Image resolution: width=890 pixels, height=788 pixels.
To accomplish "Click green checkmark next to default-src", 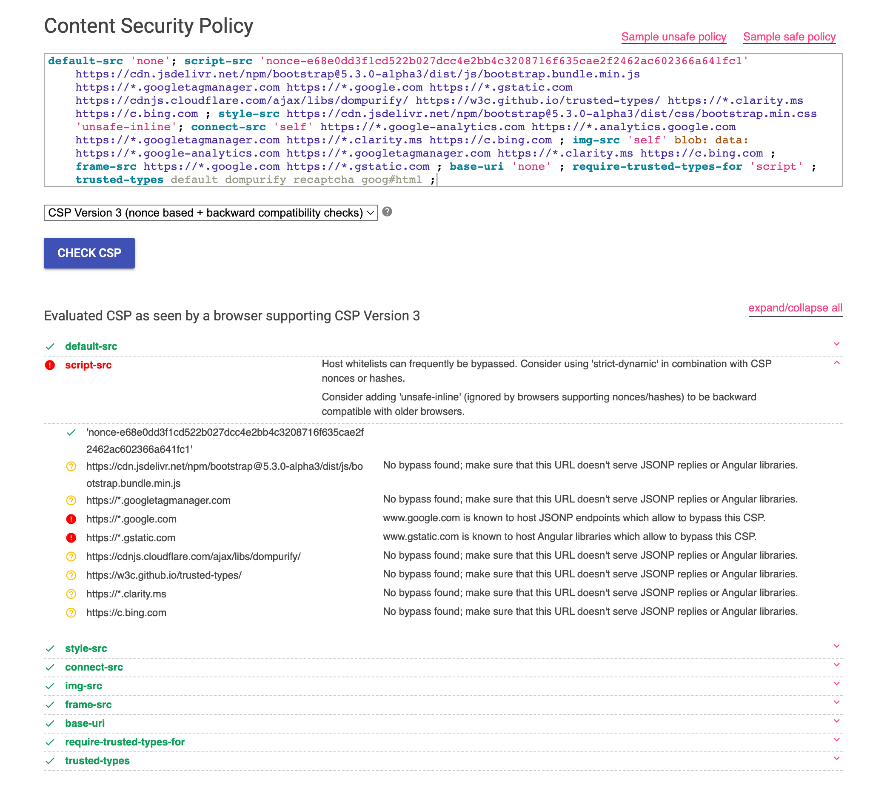I will pyautogui.click(x=50, y=346).
